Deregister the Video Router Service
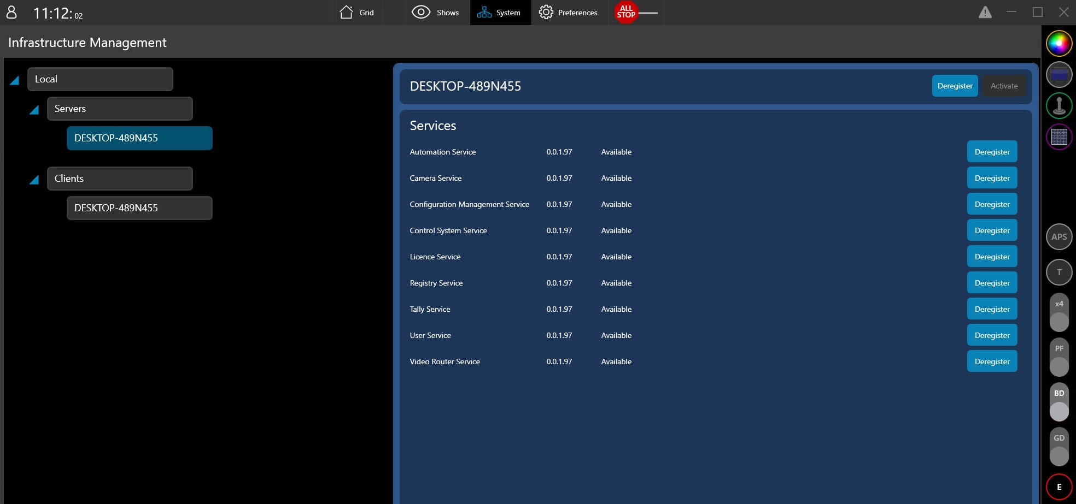The height and width of the screenshot is (504, 1076). click(991, 361)
